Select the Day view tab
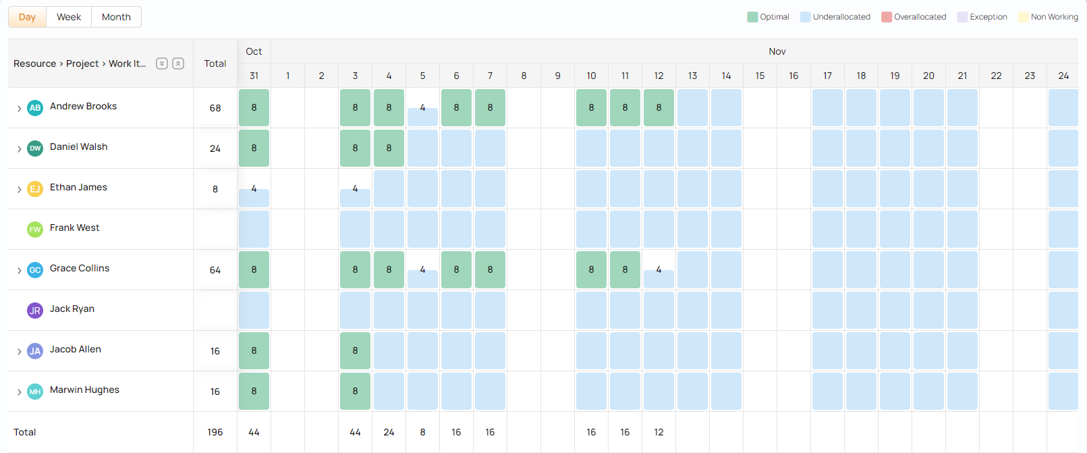 (27, 17)
